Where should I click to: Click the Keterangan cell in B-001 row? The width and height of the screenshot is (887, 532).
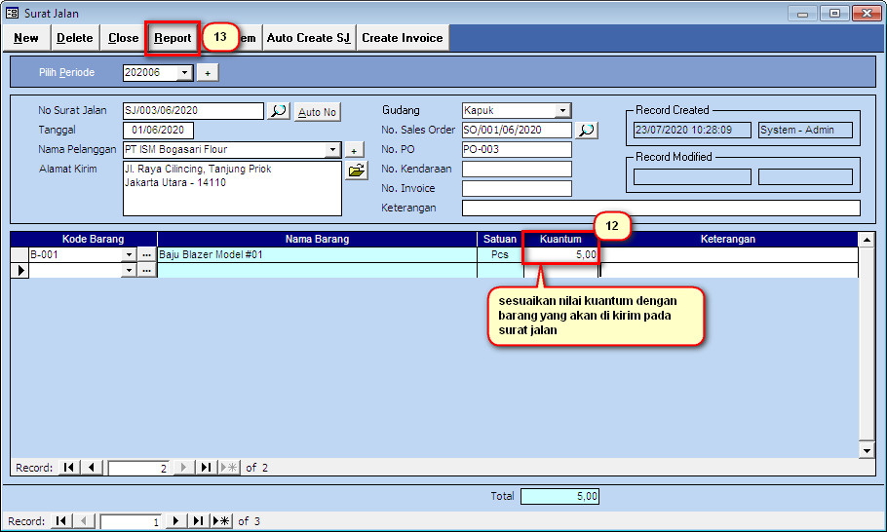(729, 255)
